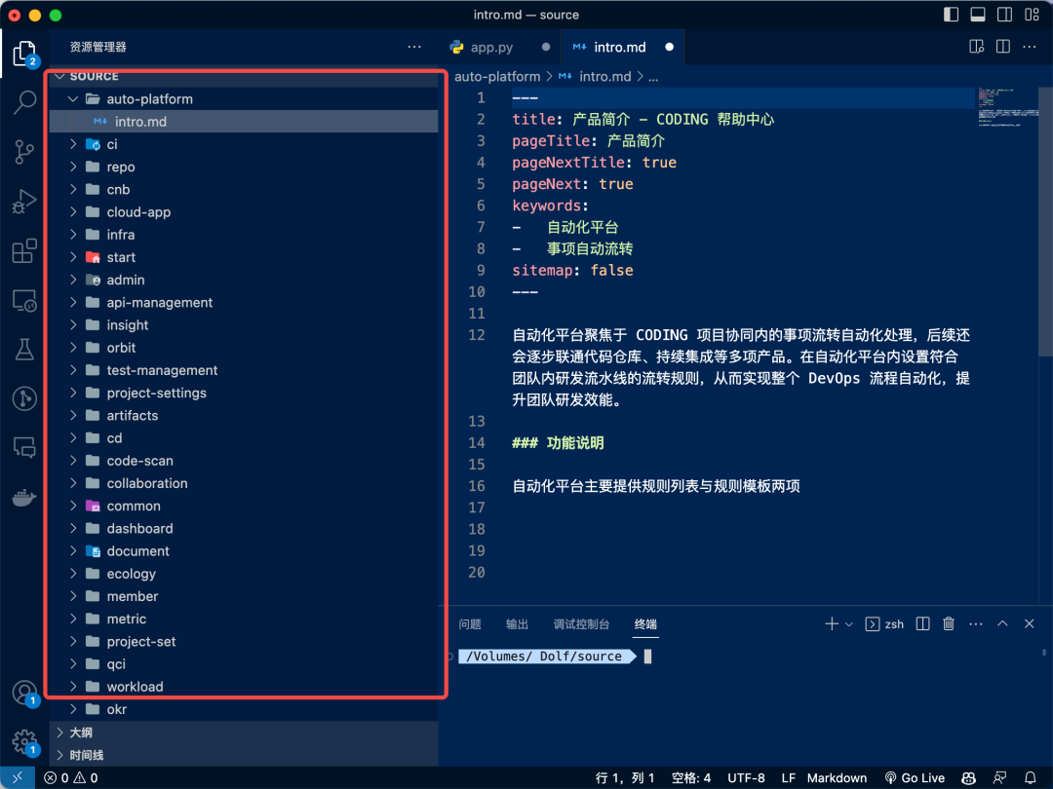Kill the terminal with trash icon
The image size is (1053, 789).
pyautogui.click(x=949, y=624)
